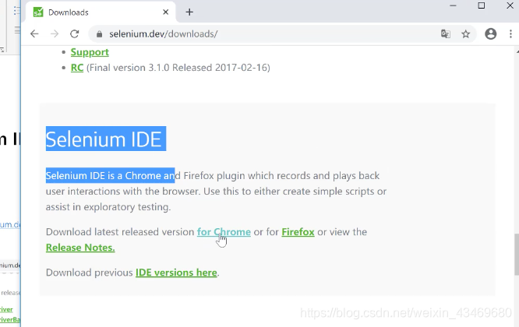Go back to the previous page
This screenshot has width=519, height=327.
point(34,33)
